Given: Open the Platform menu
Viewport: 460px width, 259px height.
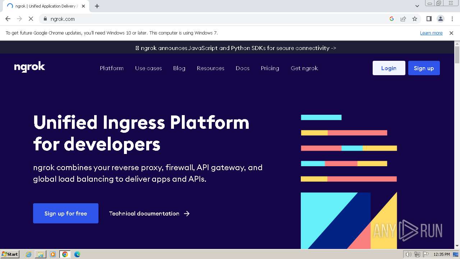Looking at the screenshot, I should [x=112, y=68].
